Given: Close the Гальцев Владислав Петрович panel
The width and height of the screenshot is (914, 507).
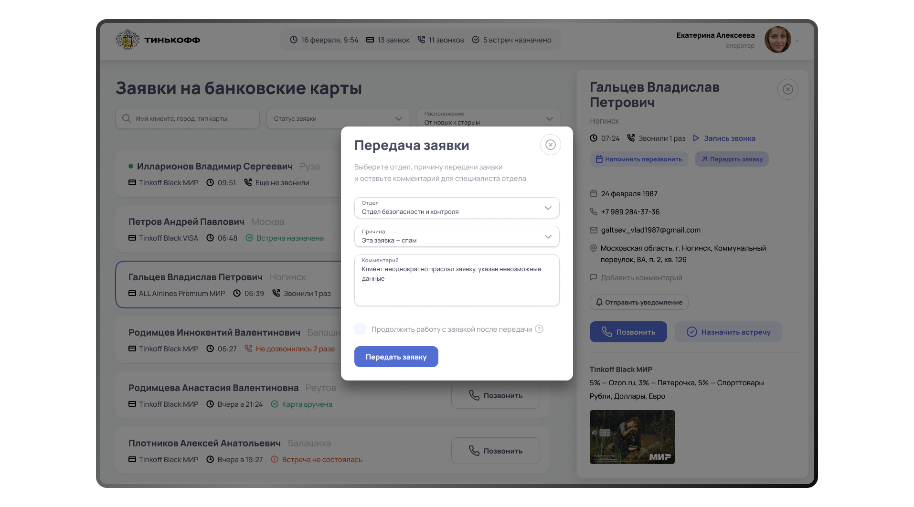Looking at the screenshot, I should (x=788, y=89).
